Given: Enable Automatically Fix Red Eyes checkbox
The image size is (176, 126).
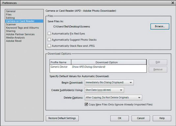Looking at the screenshot, I should [x=49, y=34].
